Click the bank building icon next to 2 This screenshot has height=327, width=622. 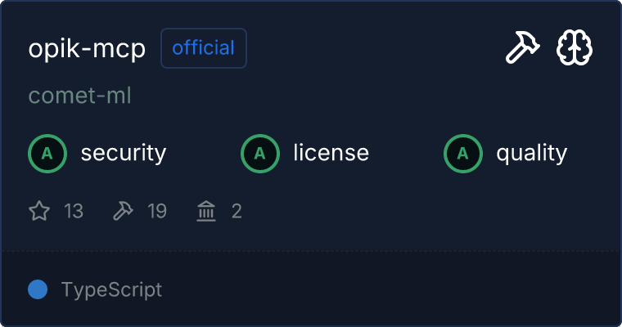[x=206, y=212]
